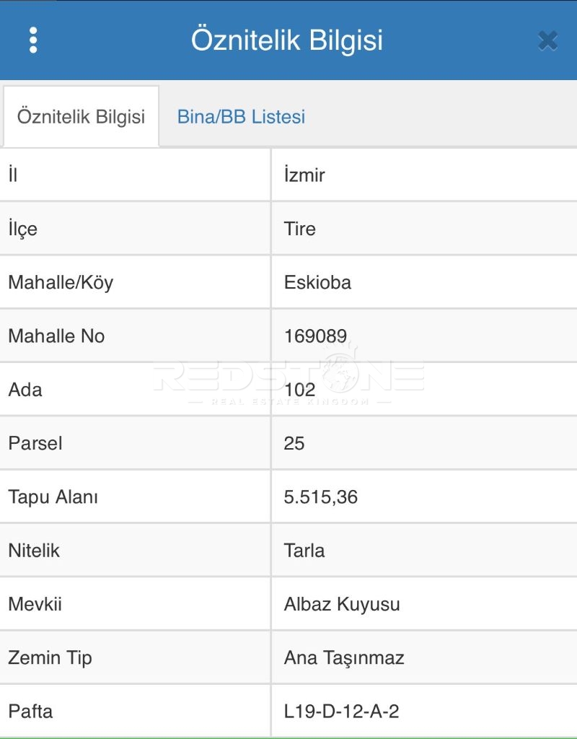Image resolution: width=577 pixels, height=739 pixels.
Task: Click the Öznitelik Bilgisi header title
Action: [287, 40]
